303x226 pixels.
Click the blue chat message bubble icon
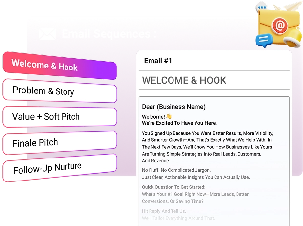click(263, 41)
